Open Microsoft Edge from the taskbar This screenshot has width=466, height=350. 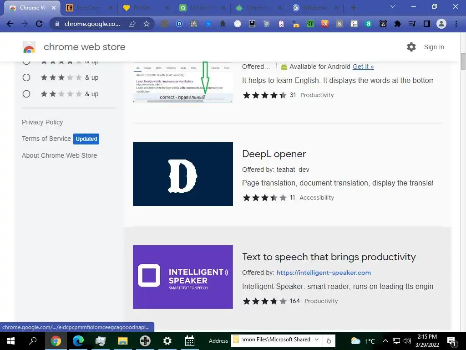[78, 341]
